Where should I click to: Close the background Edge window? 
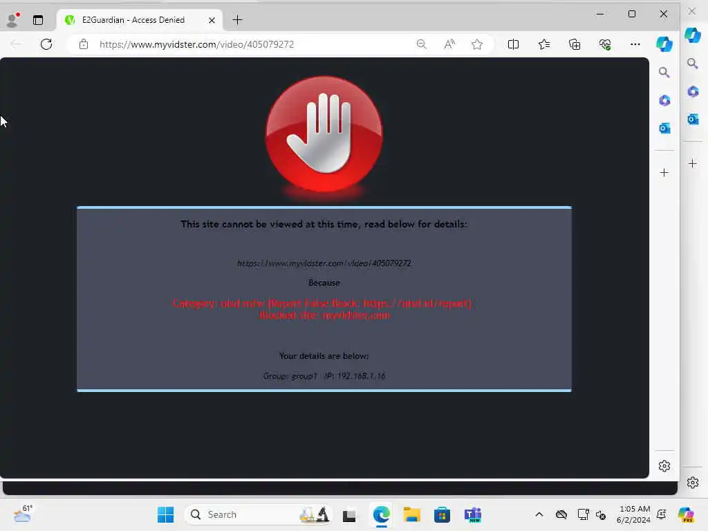click(691, 11)
